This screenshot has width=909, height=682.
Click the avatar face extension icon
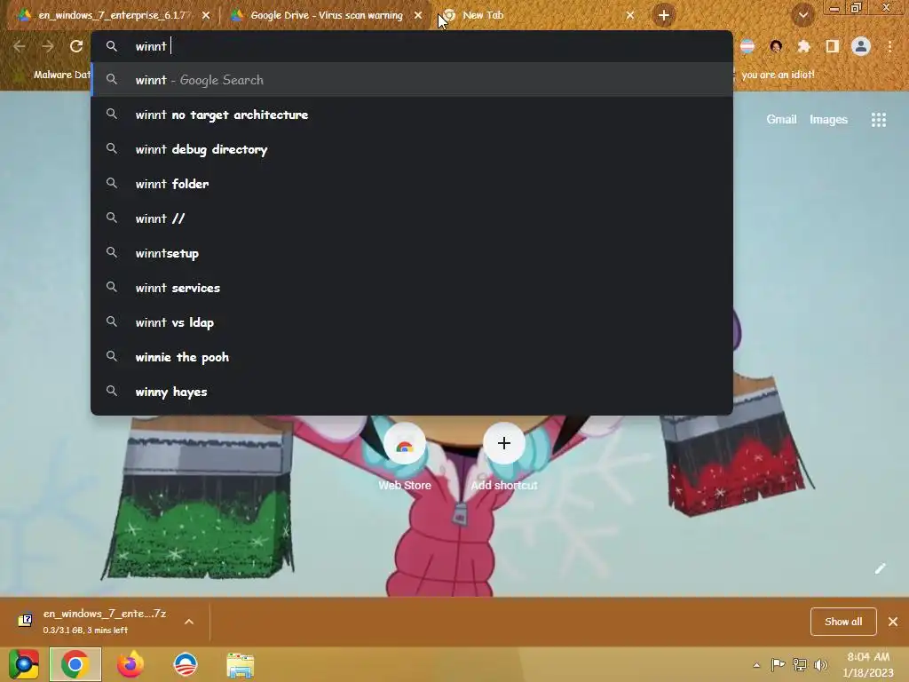[776, 46]
